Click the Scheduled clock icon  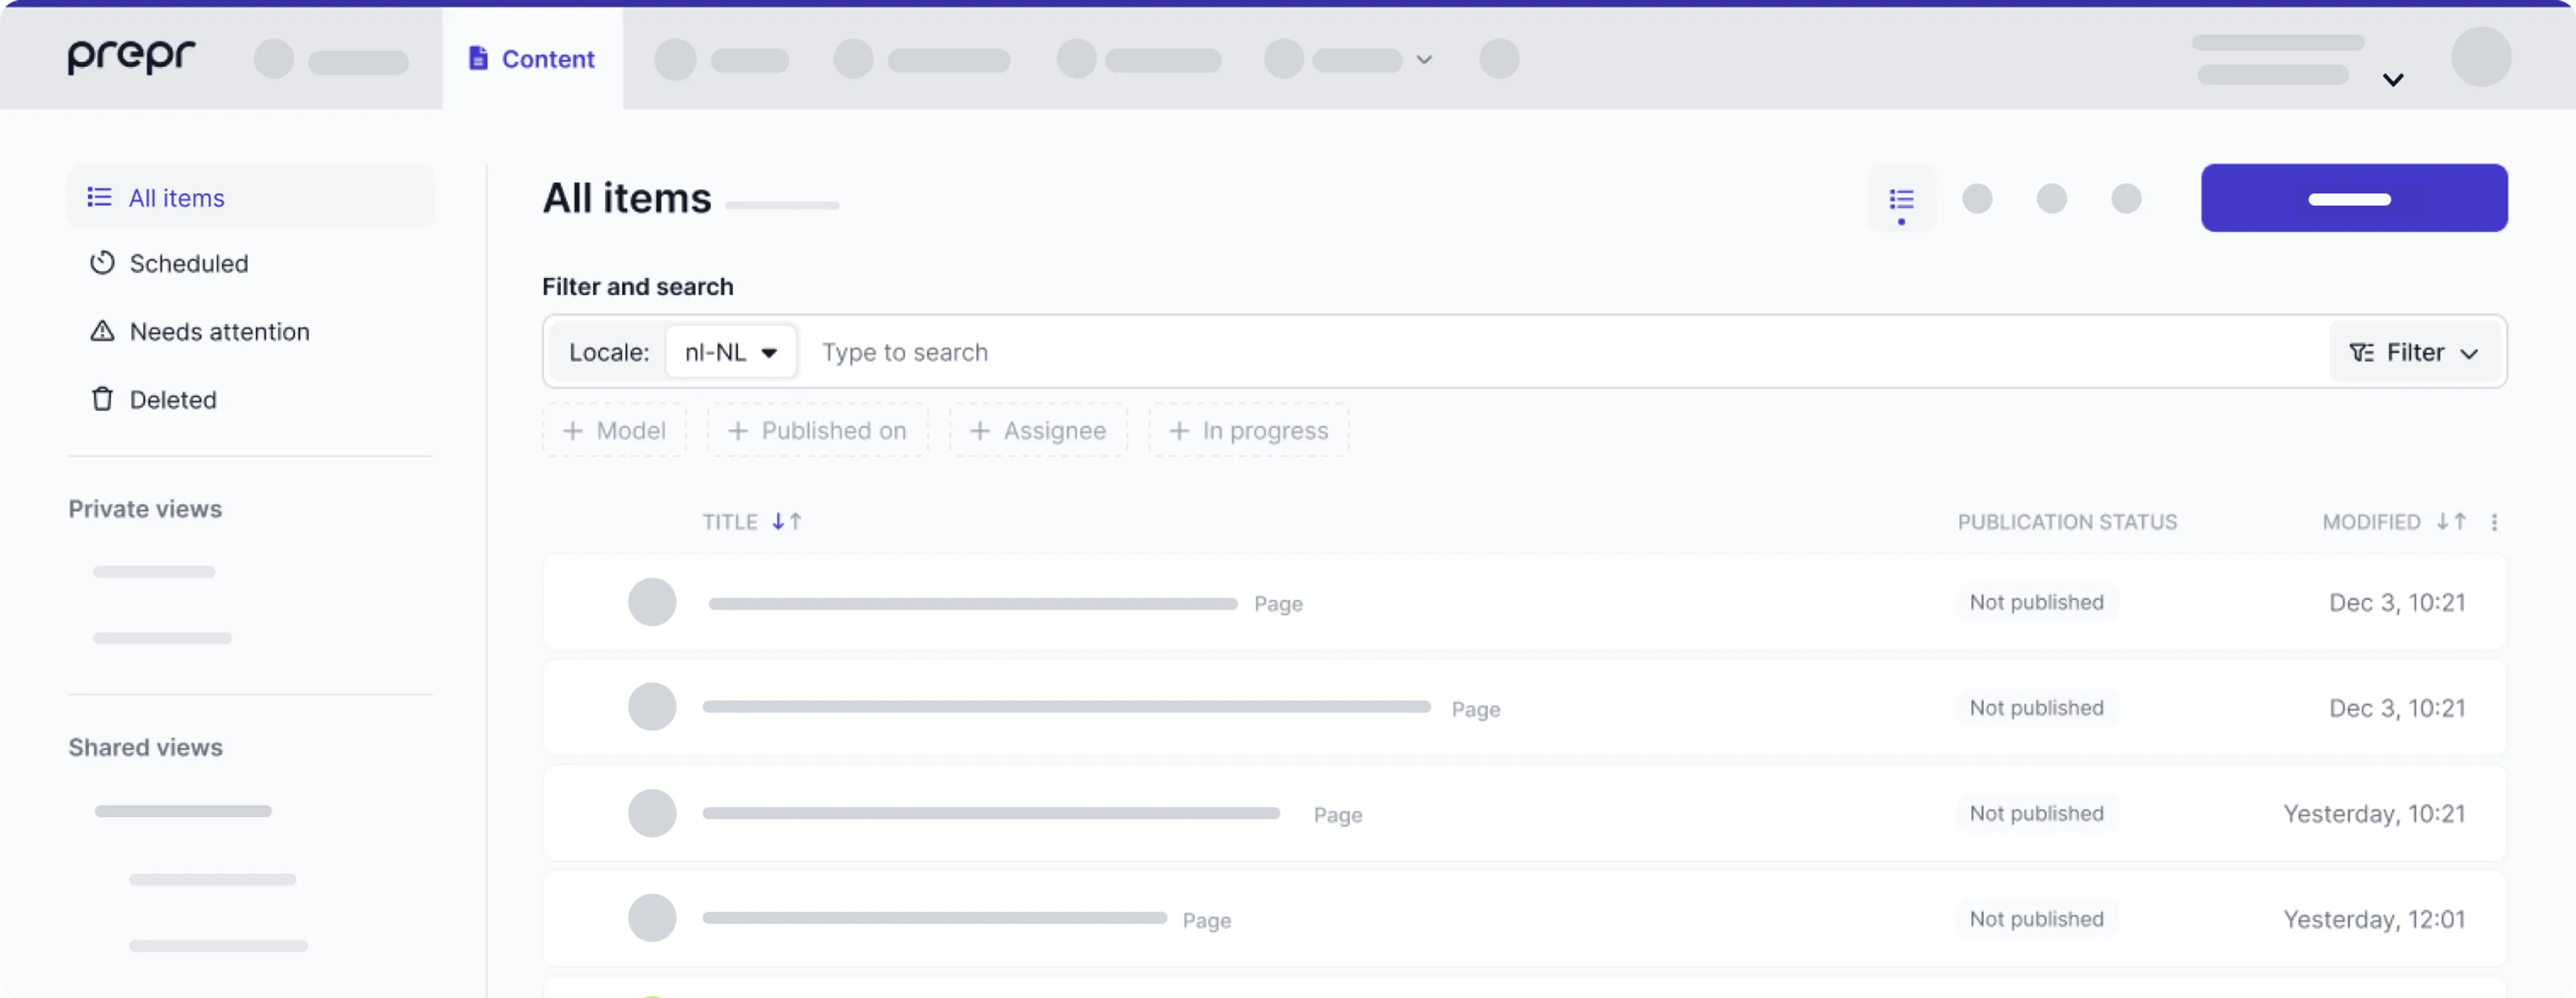pos(102,263)
